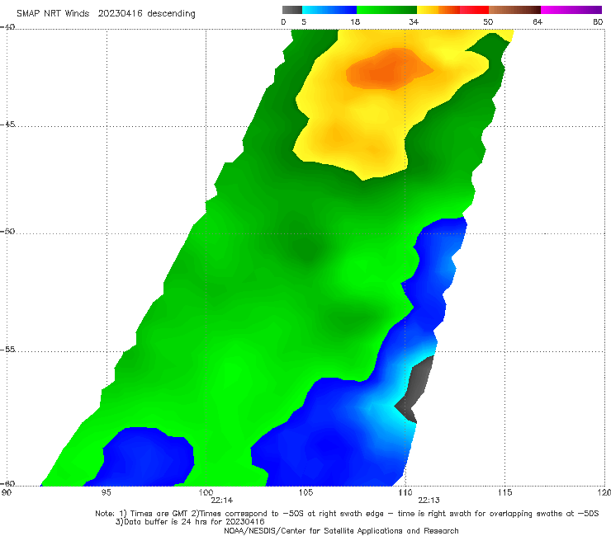The height and width of the screenshot is (536, 611).
Task: Click the color bar label '34'
Action: pos(414,21)
